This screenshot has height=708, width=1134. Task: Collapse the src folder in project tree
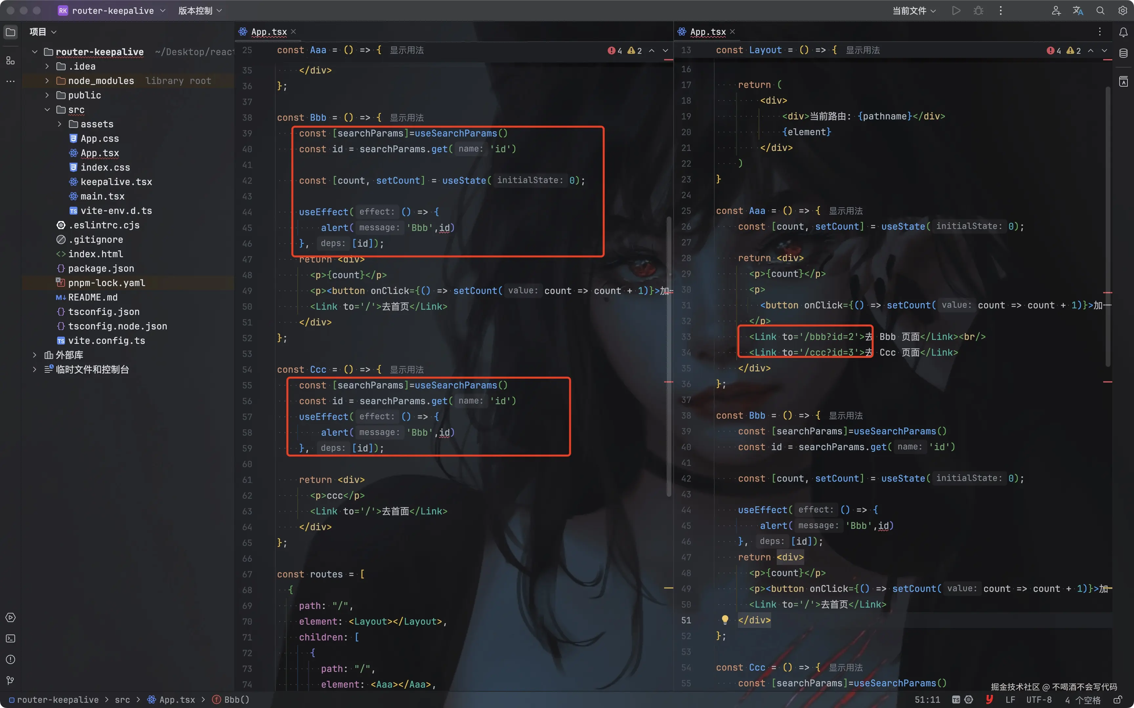(47, 110)
